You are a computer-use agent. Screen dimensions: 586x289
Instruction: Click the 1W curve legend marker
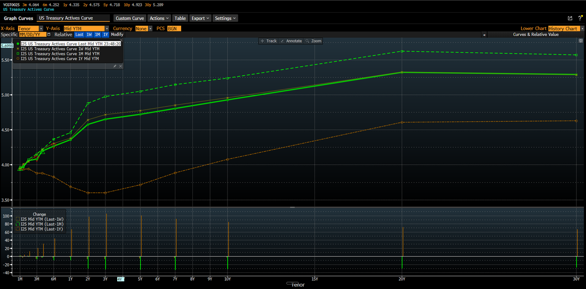[18, 49]
